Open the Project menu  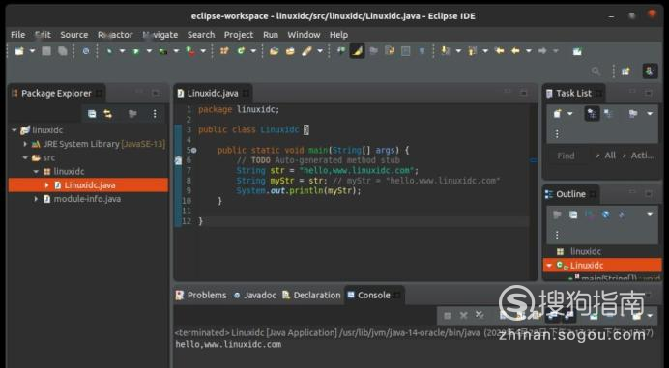click(239, 35)
